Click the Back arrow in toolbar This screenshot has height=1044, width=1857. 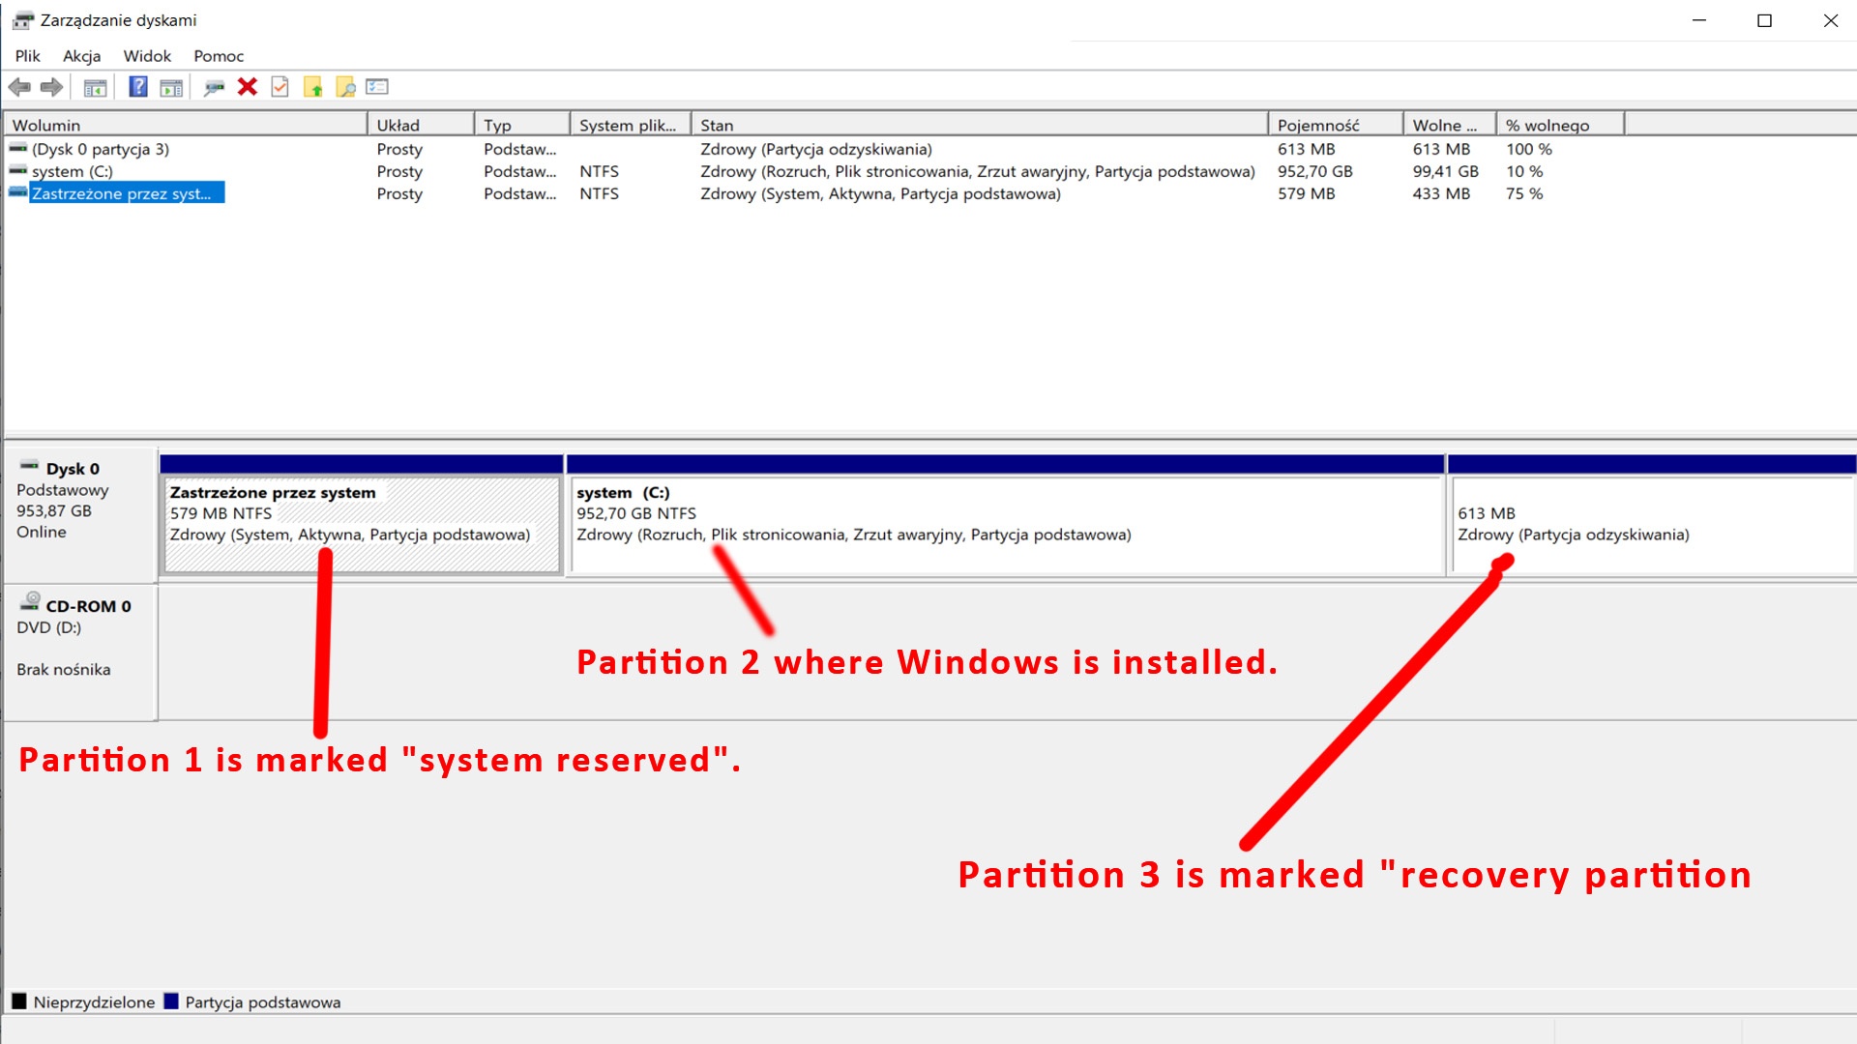coord(19,87)
